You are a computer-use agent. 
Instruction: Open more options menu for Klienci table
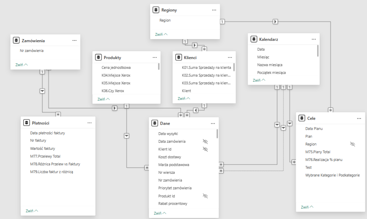[230, 57]
